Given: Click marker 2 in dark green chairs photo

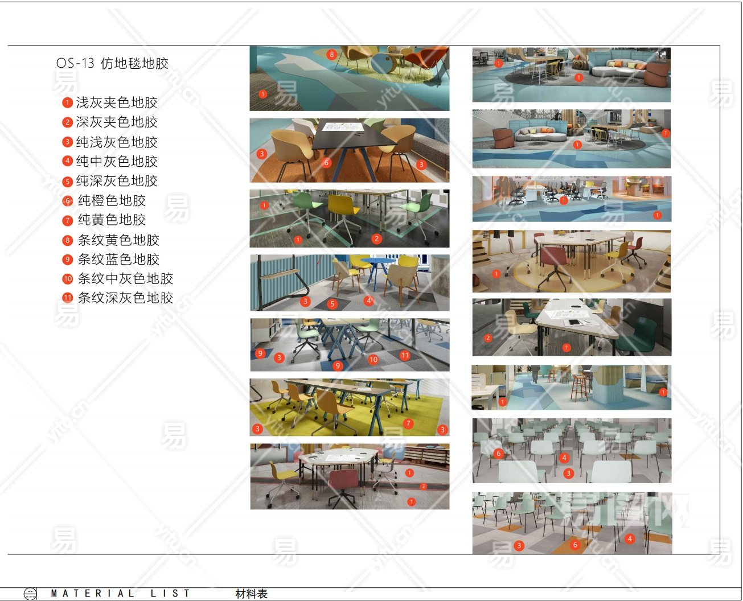Looking at the screenshot, I should click(488, 338).
